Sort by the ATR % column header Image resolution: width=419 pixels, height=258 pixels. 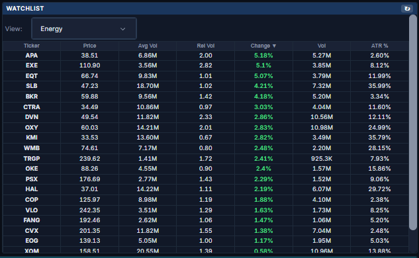[379, 46]
